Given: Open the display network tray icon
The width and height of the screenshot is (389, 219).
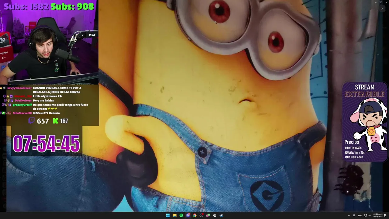Looking at the screenshot, I should (366, 215).
